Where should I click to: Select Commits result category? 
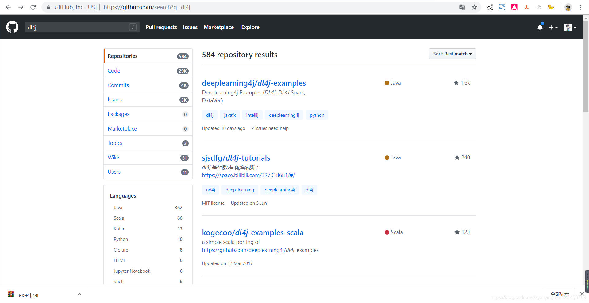(148, 85)
